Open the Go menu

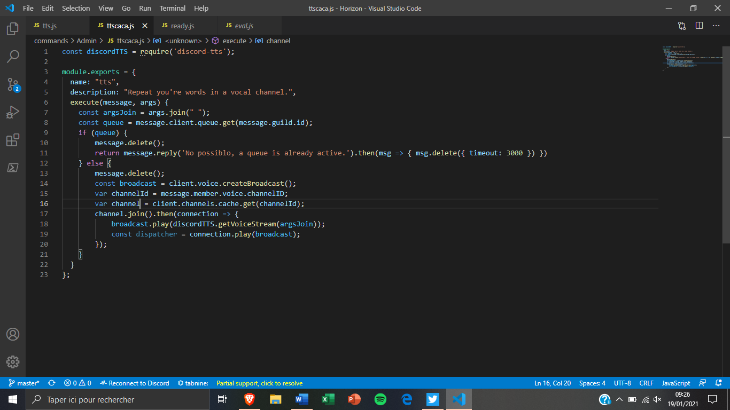click(x=126, y=9)
